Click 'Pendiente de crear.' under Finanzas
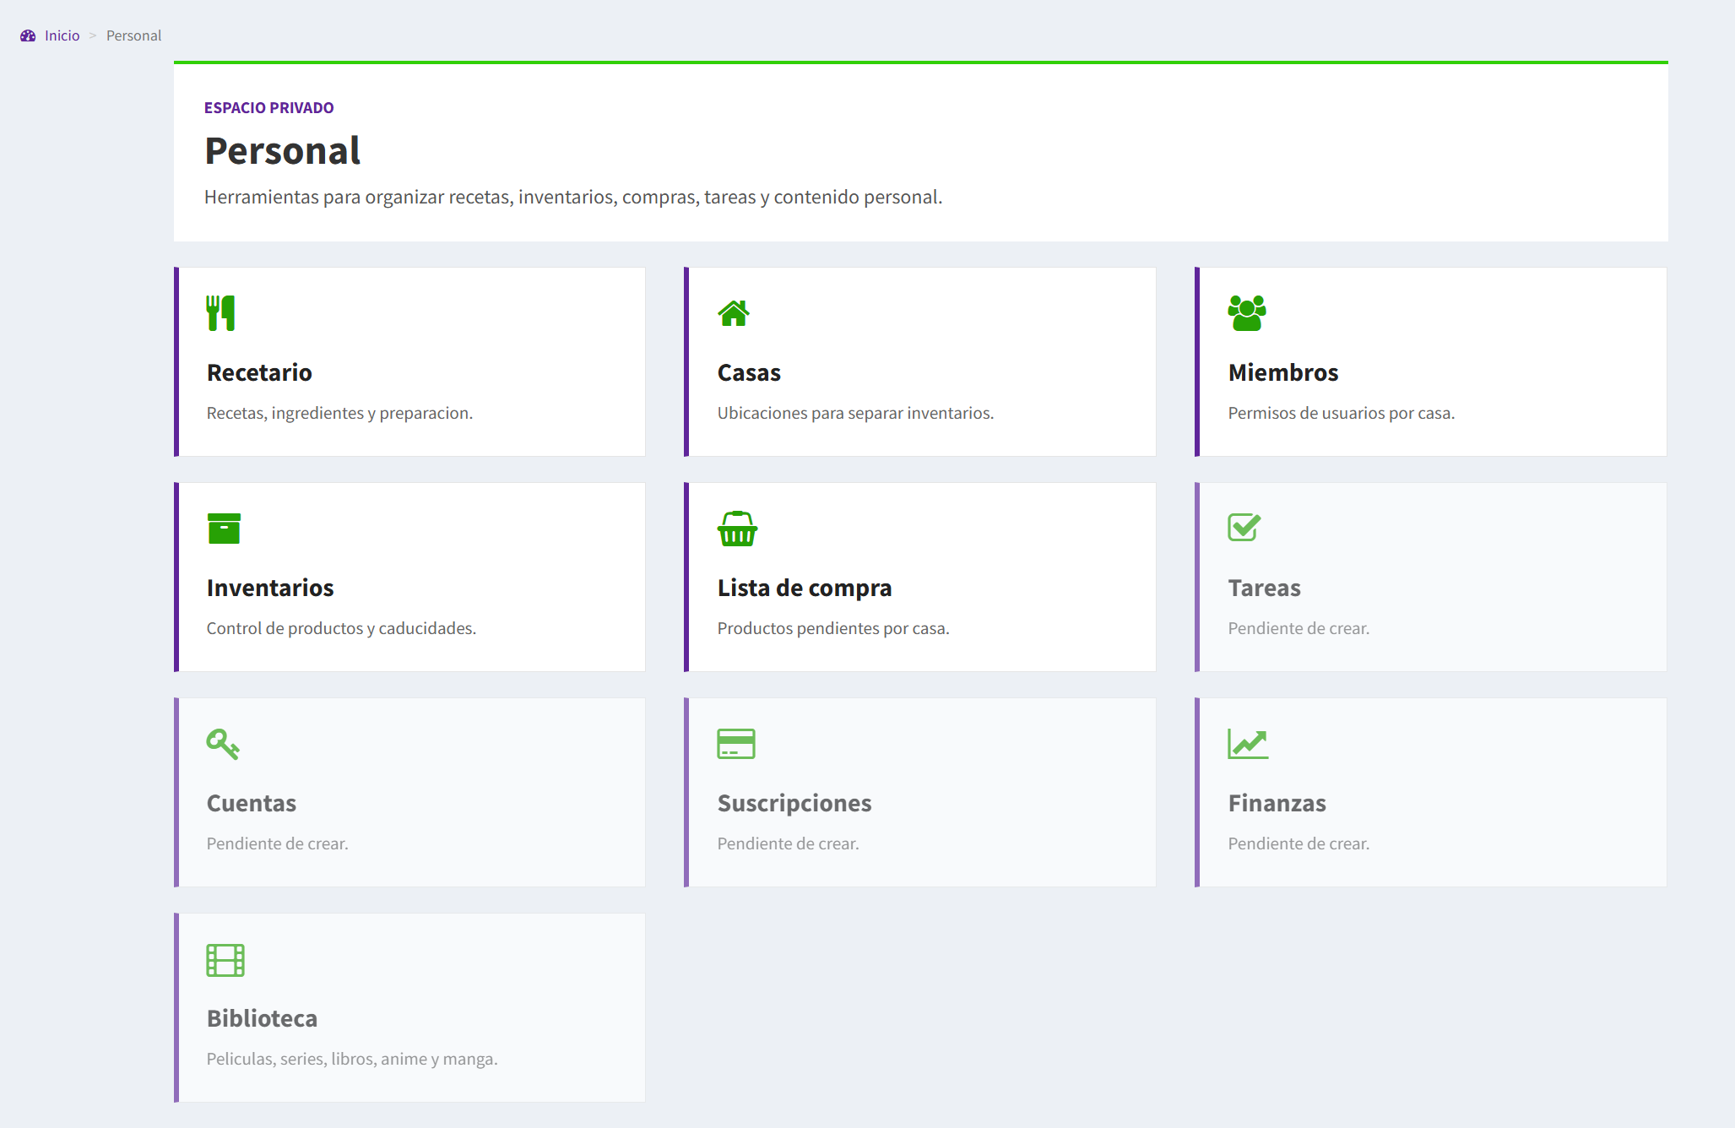The width and height of the screenshot is (1735, 1128). (1299, 843)
